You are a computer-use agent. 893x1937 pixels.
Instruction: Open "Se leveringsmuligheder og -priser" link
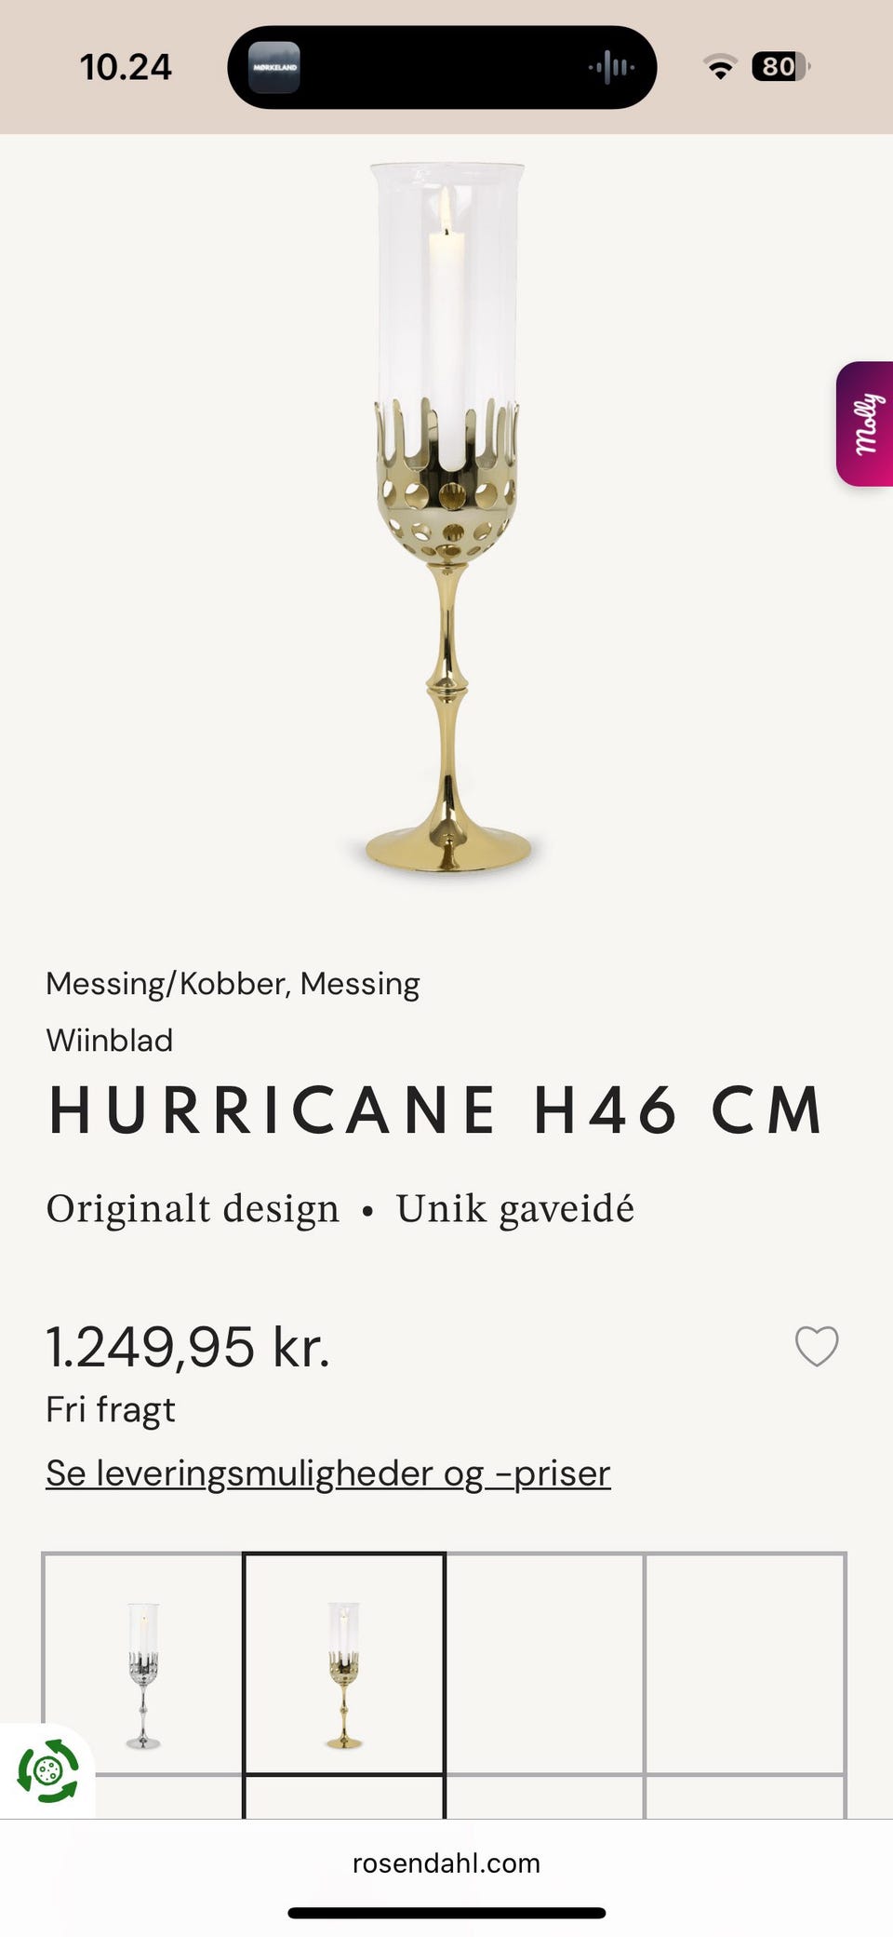[328, 1473]
